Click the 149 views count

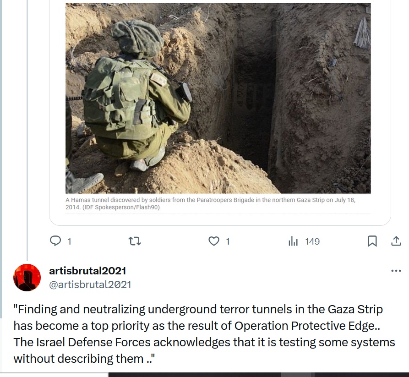(x=312, y=241)
